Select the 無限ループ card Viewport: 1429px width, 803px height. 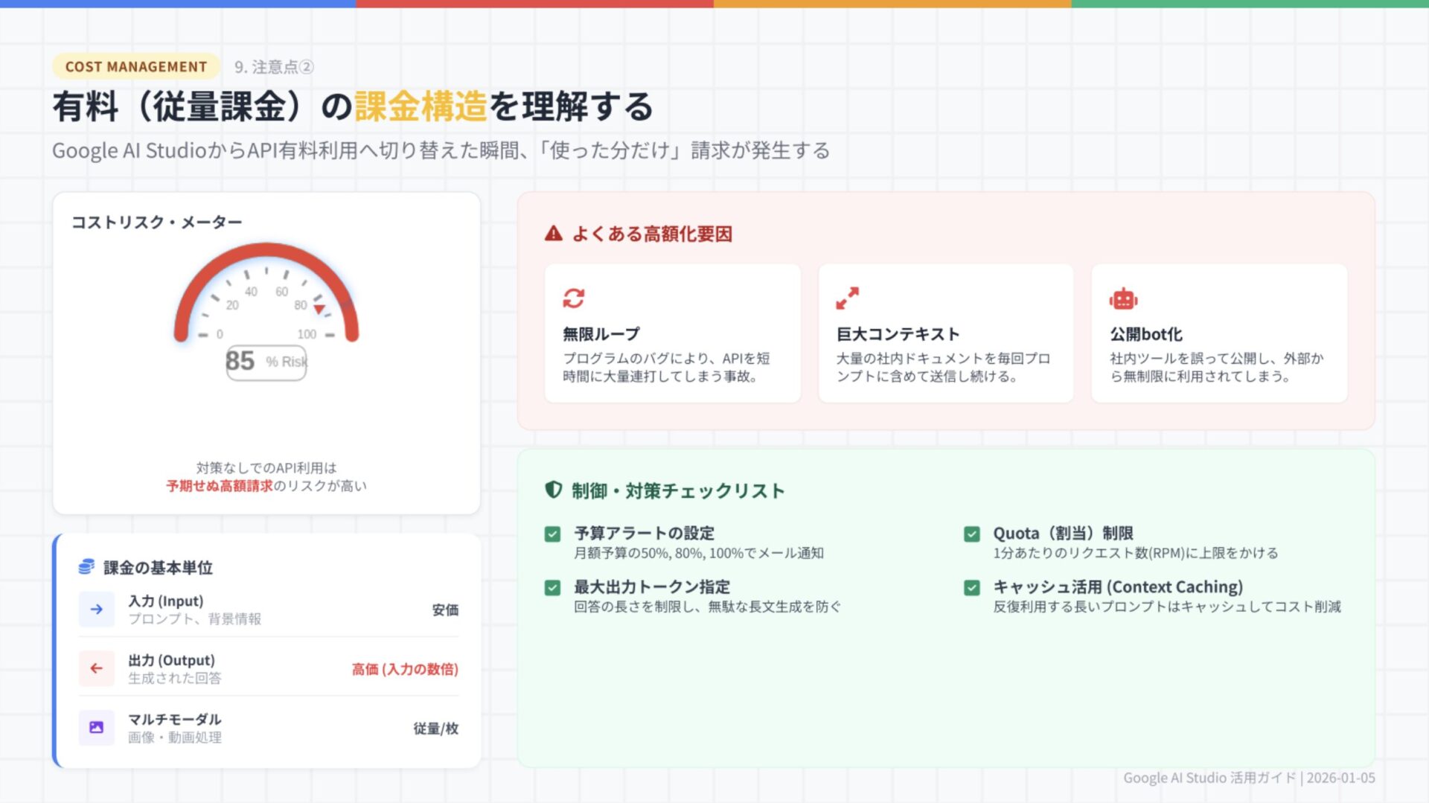(x=672, y=333)
